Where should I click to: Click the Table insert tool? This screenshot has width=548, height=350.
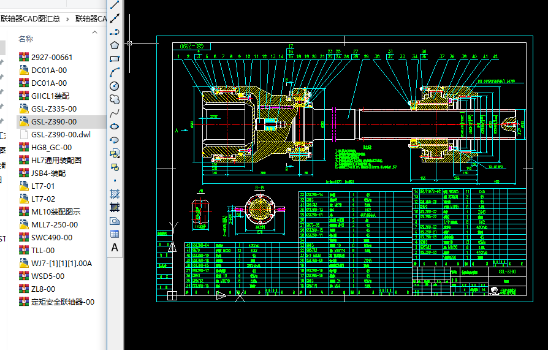click(x=115, y=234)
